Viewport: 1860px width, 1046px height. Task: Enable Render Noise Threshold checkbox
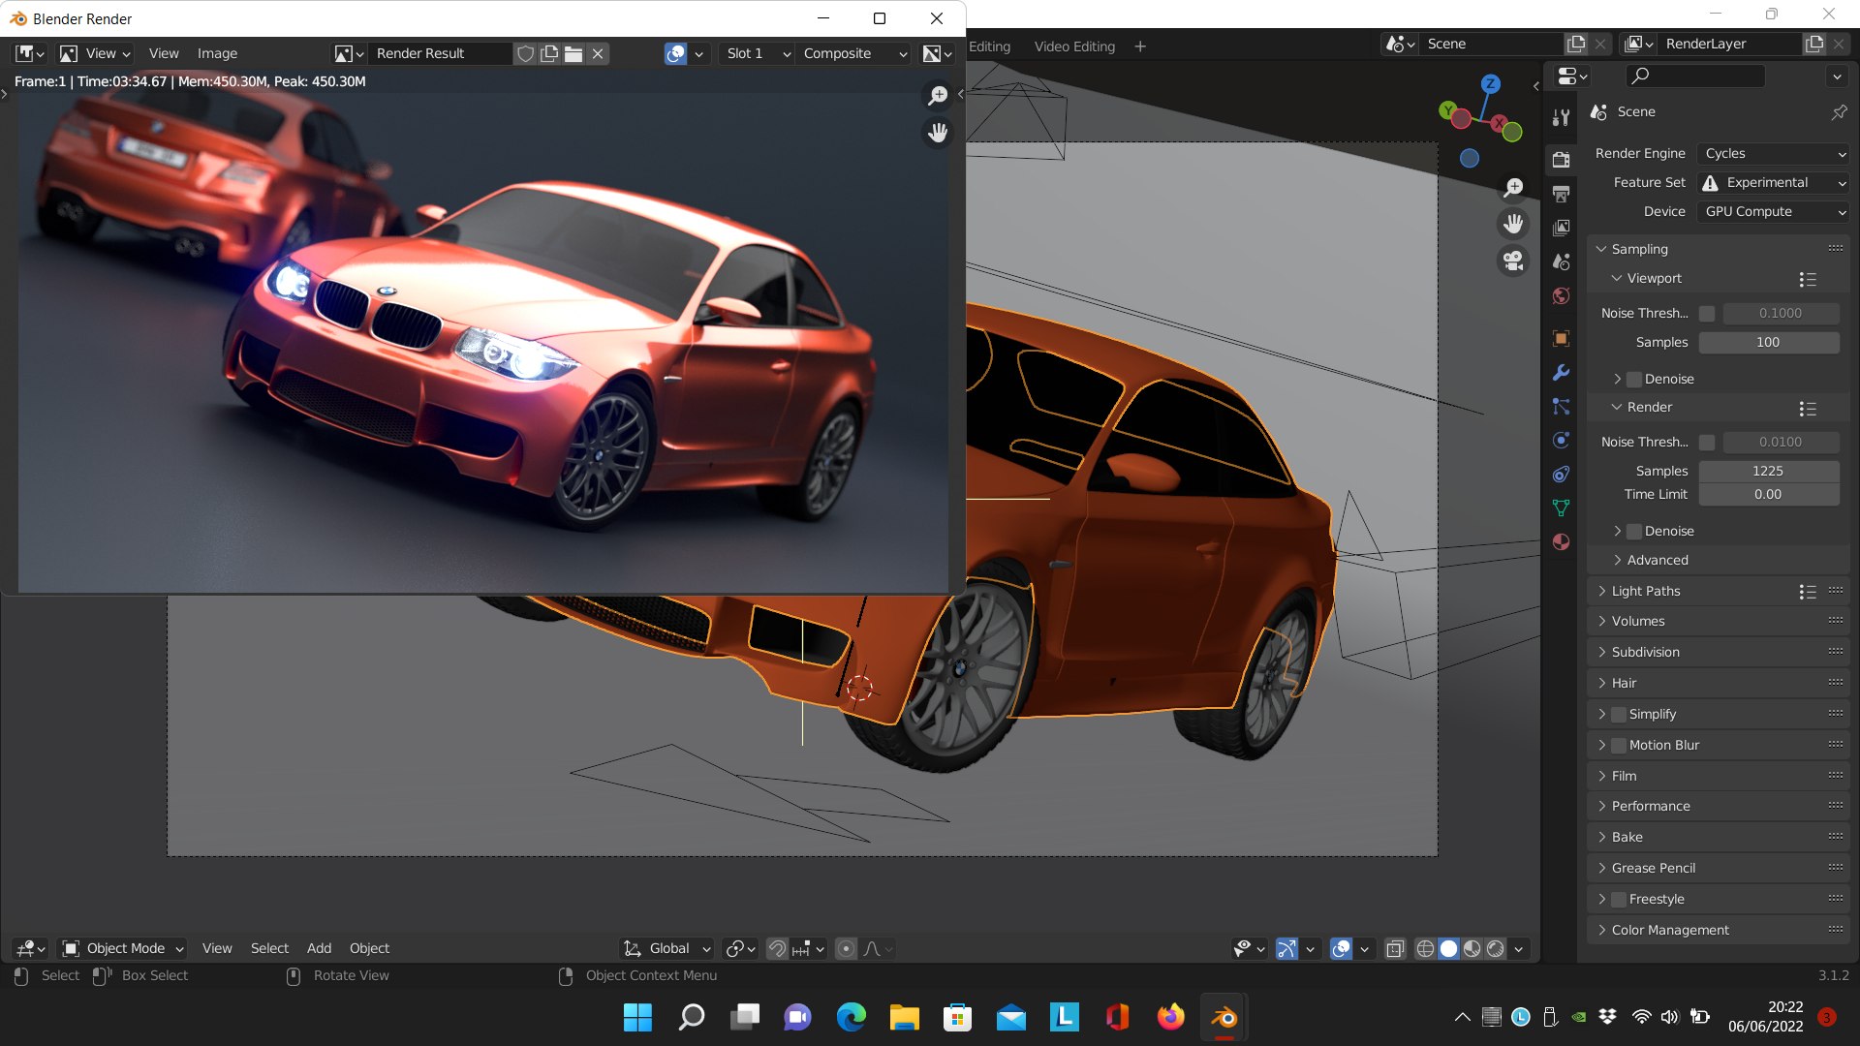[x=1707, y=443]
